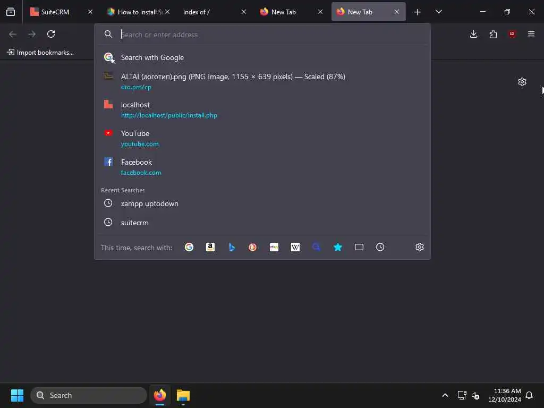Image resolution: width=544 pixels, height=408 pixels.
Task: Open new tab page personalize gear
Action: (522, 82)
